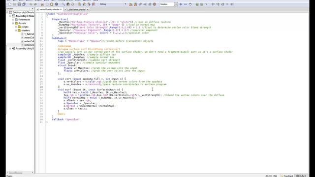The image size is (315, 177).
Task: Expand the Assembly-UnityScript project node
Action: [10, 48]
